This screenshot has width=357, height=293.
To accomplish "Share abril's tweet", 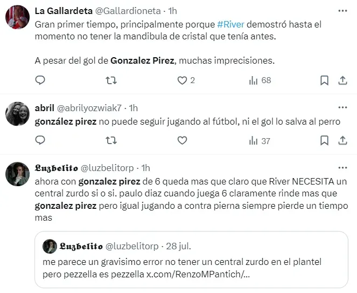I will pyautogui.click(x=342, y=140).
